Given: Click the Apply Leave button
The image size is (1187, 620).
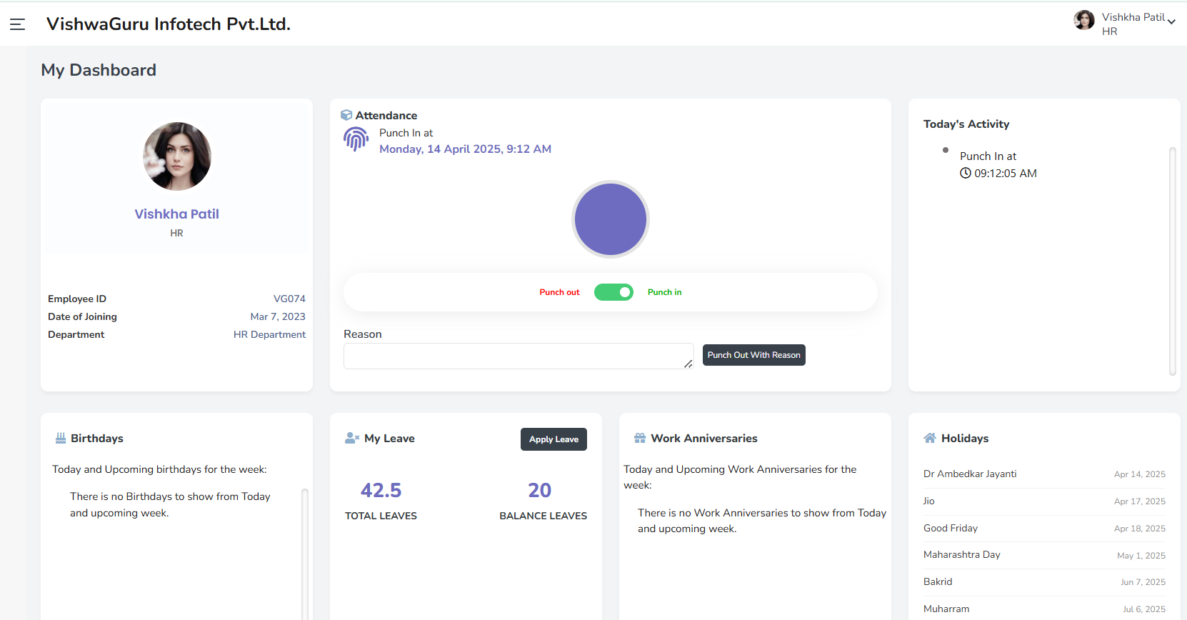Looking at the screenshot, I should 554,439.
